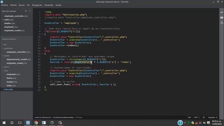Open empleado_model.php in model folder
The height and width of the screenshot is (126, 224).
point(16,63)
